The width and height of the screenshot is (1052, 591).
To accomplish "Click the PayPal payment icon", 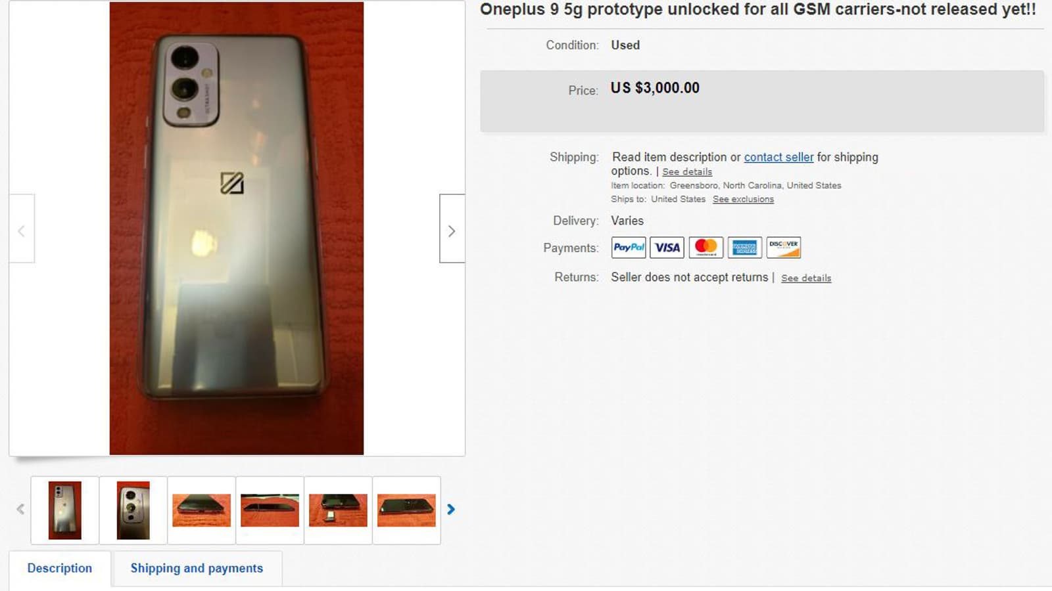I will click(629, 248).
